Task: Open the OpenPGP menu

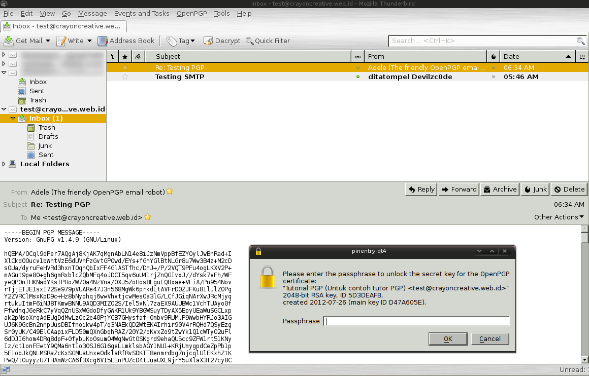Action: click(x=191, y=14)
